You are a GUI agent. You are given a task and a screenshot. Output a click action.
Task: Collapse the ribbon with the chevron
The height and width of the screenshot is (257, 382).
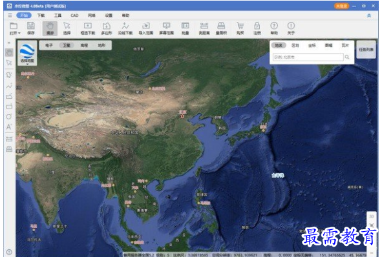[x=369, y=15]
